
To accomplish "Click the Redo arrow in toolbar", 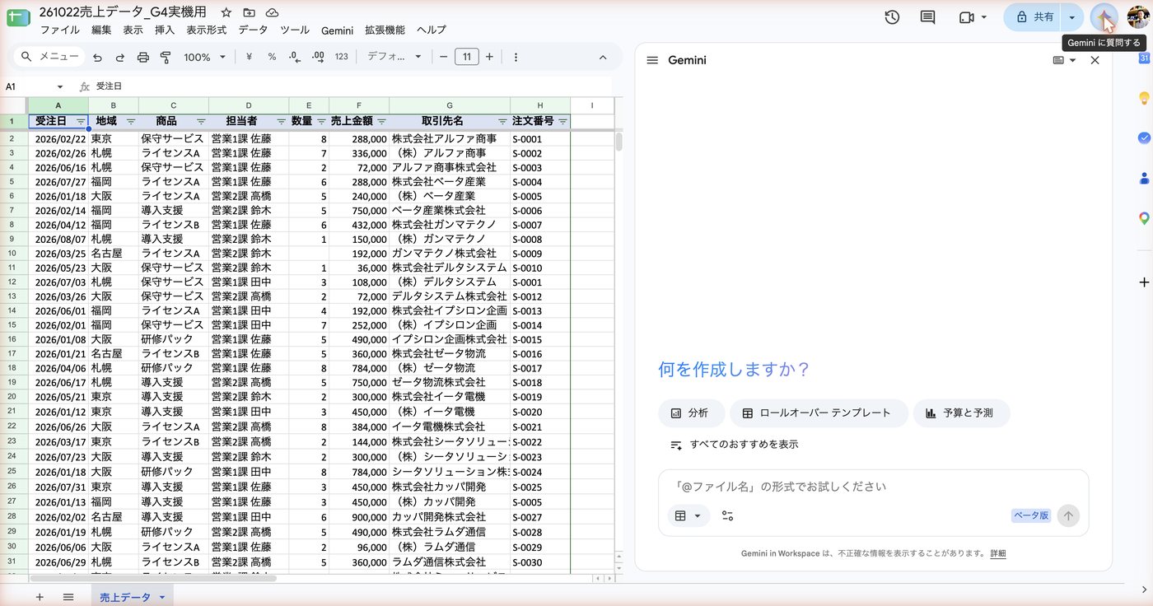I will point(120,58).
